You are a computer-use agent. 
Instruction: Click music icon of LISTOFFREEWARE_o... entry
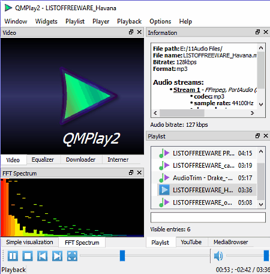164,202
